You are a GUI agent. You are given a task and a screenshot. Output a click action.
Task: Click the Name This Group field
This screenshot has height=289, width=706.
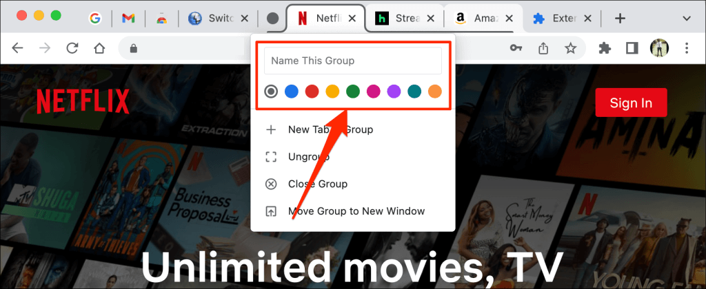tap(353, 61)
